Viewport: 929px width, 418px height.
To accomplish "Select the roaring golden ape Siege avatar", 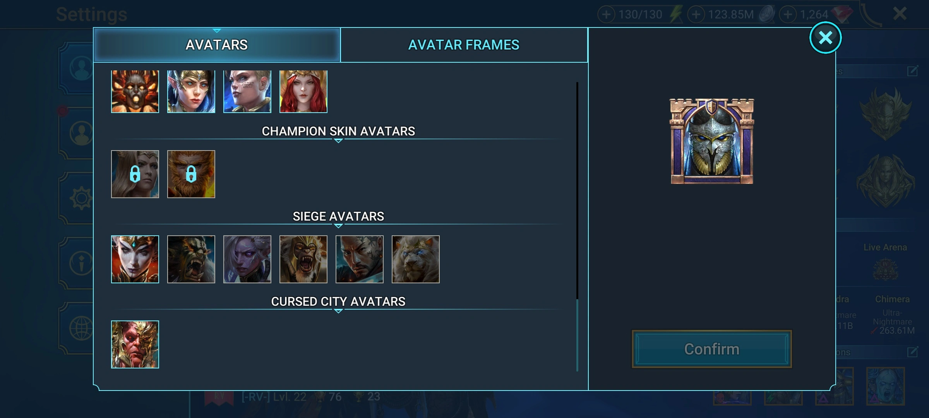I will [303, 259].
